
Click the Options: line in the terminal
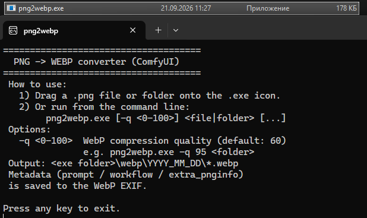[29, 129]
